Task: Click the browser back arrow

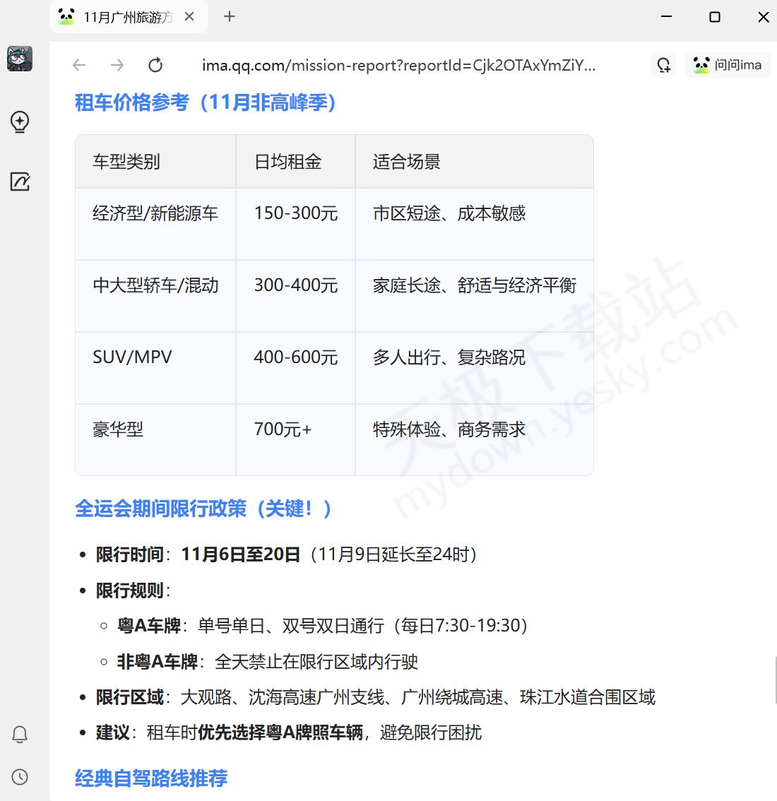Action: click(79, 66)
